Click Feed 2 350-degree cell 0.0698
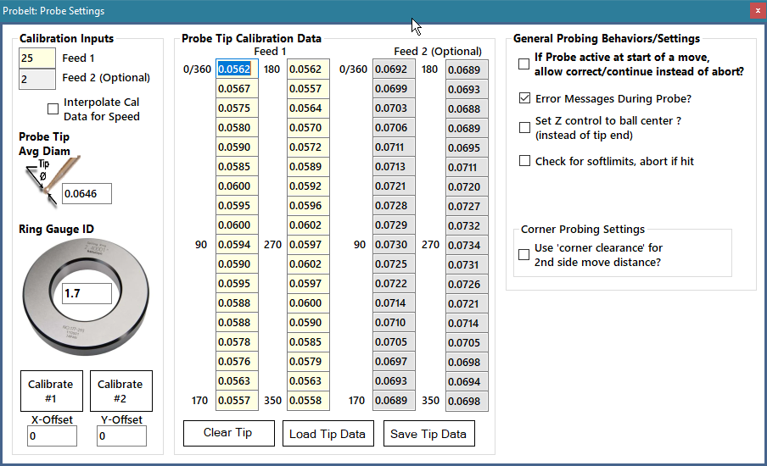The width and height of the screenshot is (767, 466). coord(467,402)
